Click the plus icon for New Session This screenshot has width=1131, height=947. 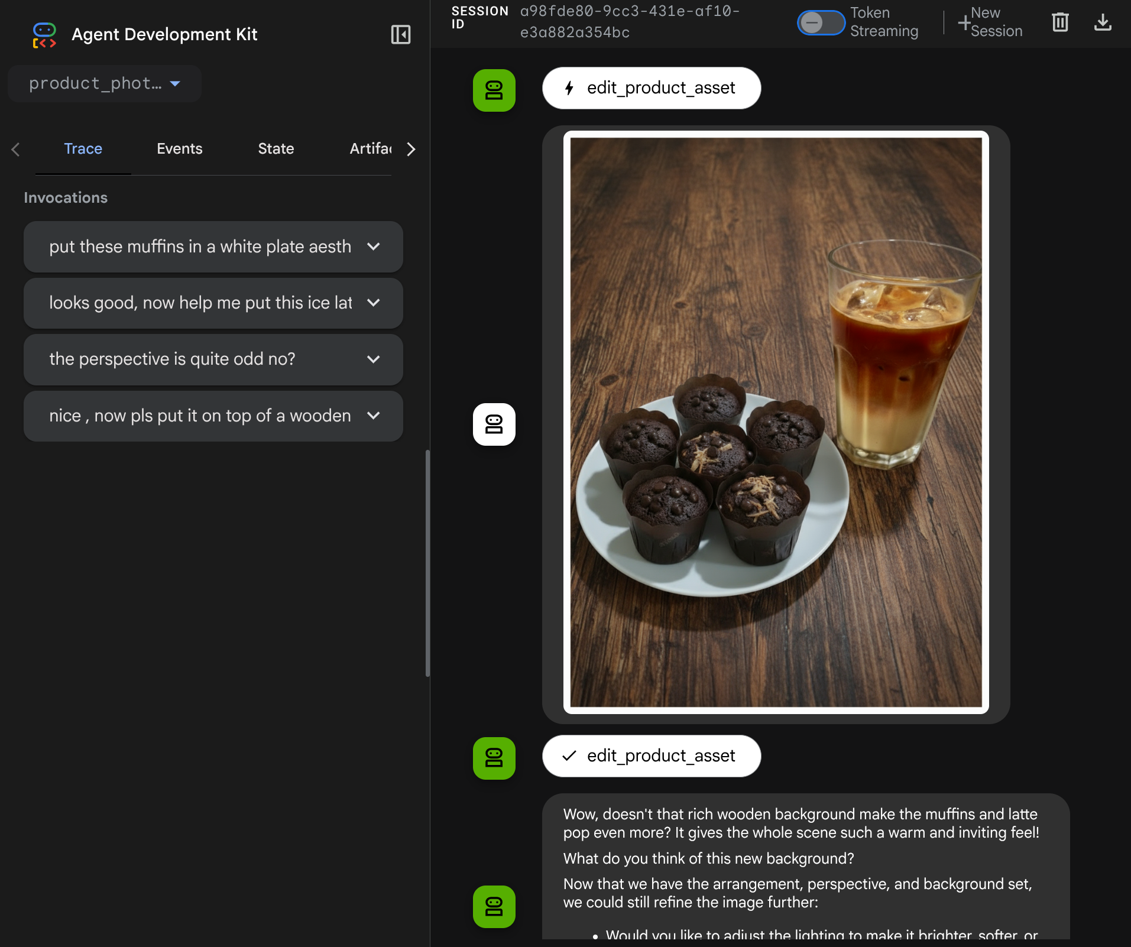(964, 22)
